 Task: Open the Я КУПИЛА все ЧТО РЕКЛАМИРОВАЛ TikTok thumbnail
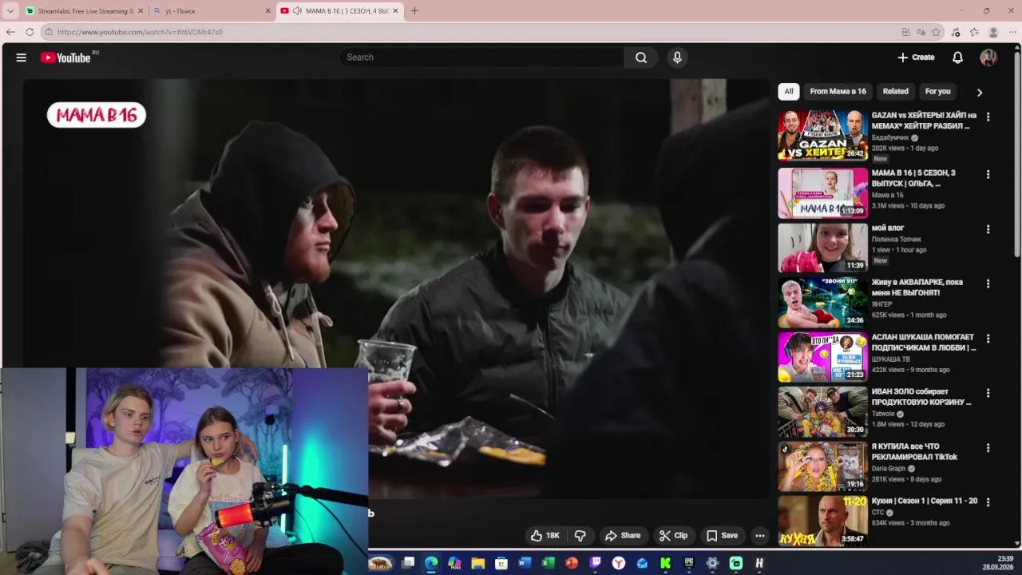click(823, 466)
